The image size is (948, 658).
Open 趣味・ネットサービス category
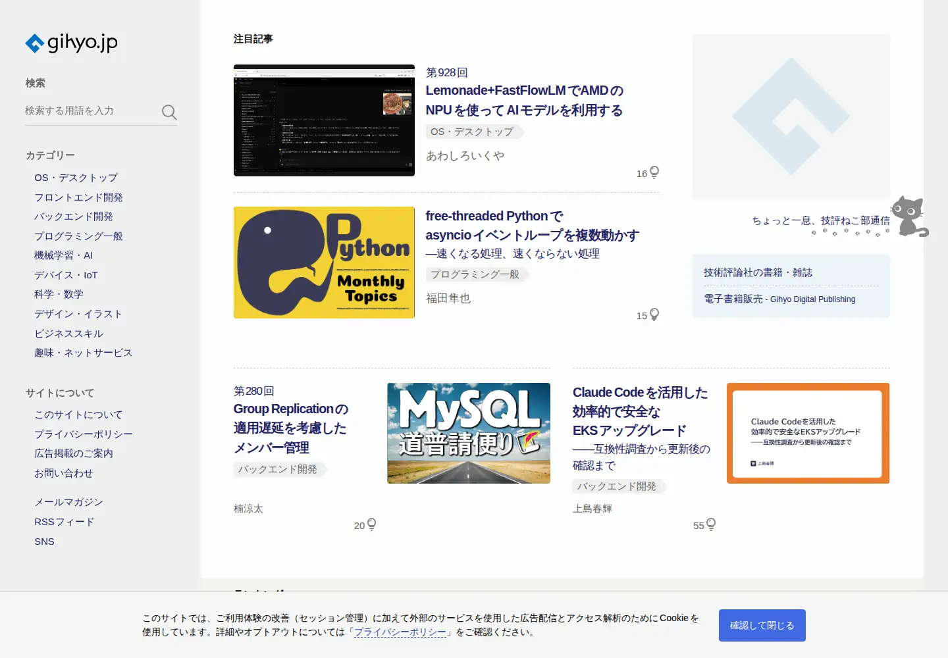[84, 353]
